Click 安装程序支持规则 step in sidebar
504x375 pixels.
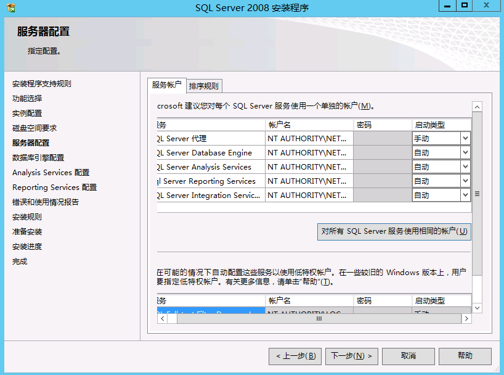coord(42,84)
